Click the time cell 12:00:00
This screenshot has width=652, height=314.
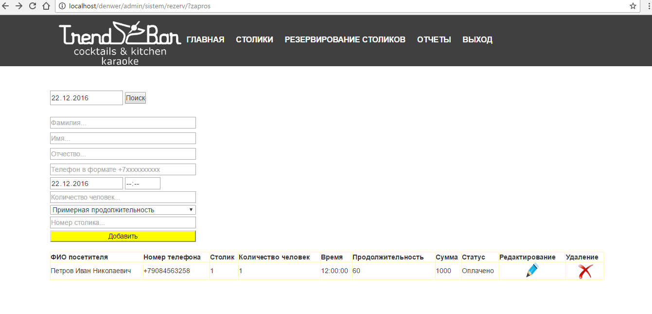click(335, 271)
